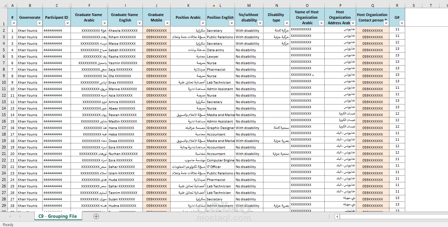Click the Select All corner triangle
The width and height of the screenshot is (448, 227).
click(x=4, y=5)
